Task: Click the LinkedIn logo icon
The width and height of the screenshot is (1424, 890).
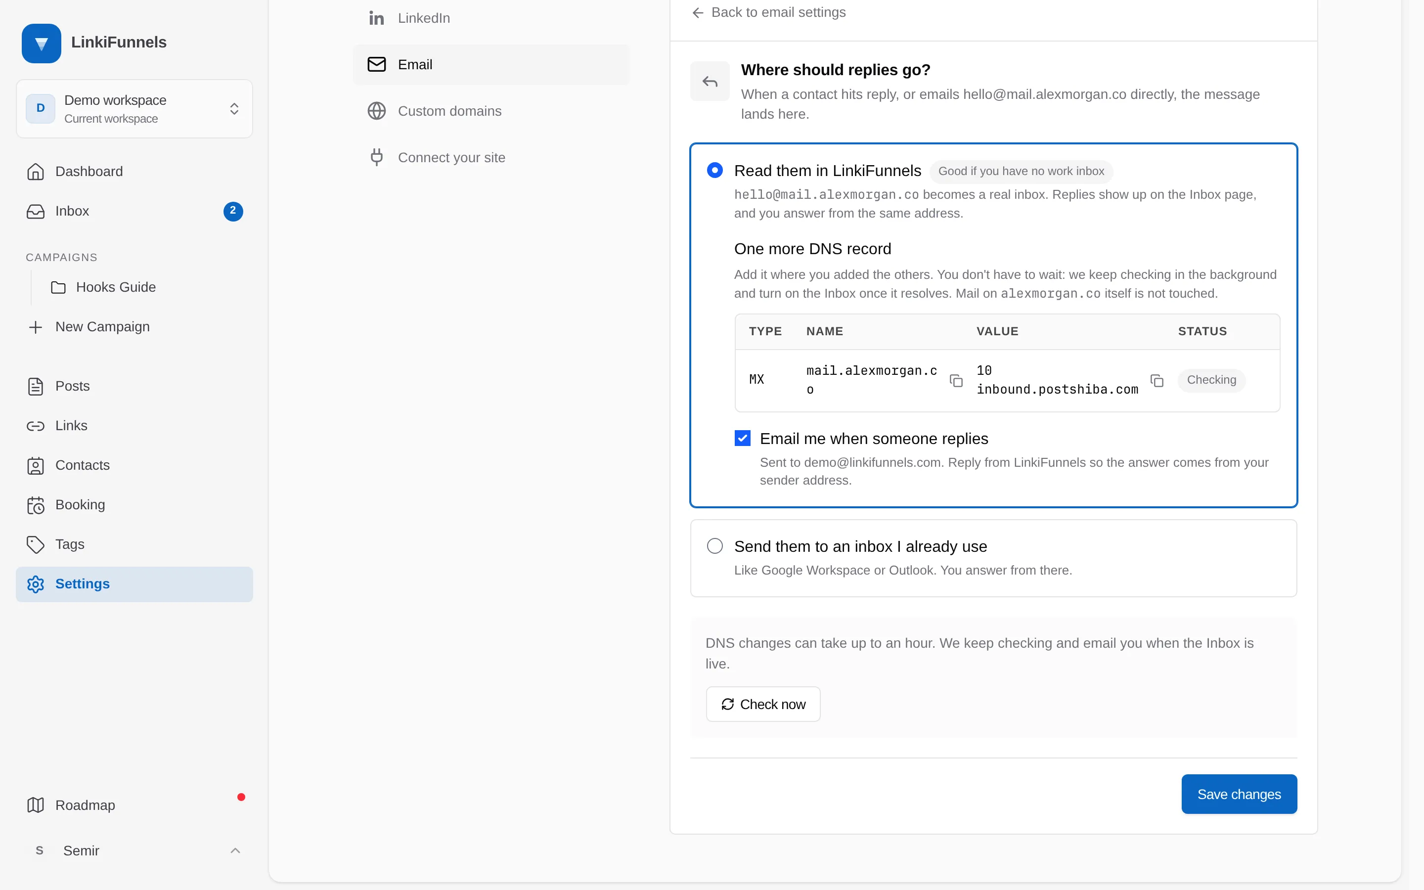Action: pos(377,18)
